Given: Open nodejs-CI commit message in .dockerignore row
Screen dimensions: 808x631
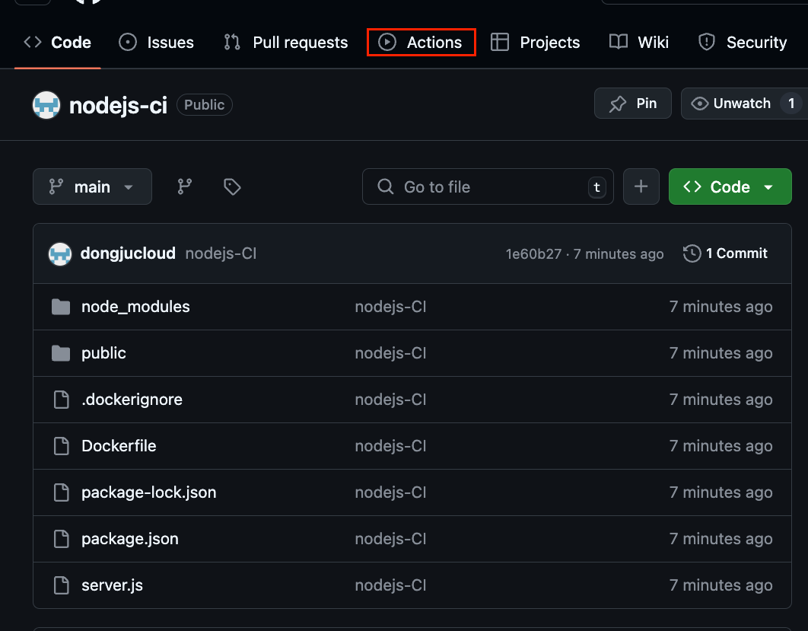Looking at the screenshot, I should tap(390, 400).
